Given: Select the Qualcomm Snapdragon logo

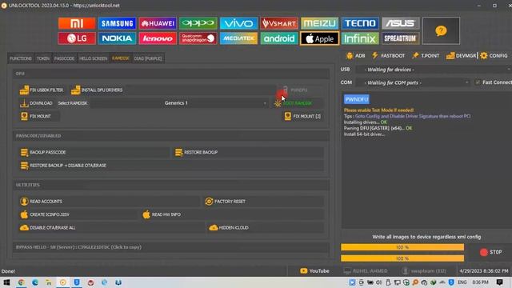Looking at the screenshot, I should coord(198,38).
